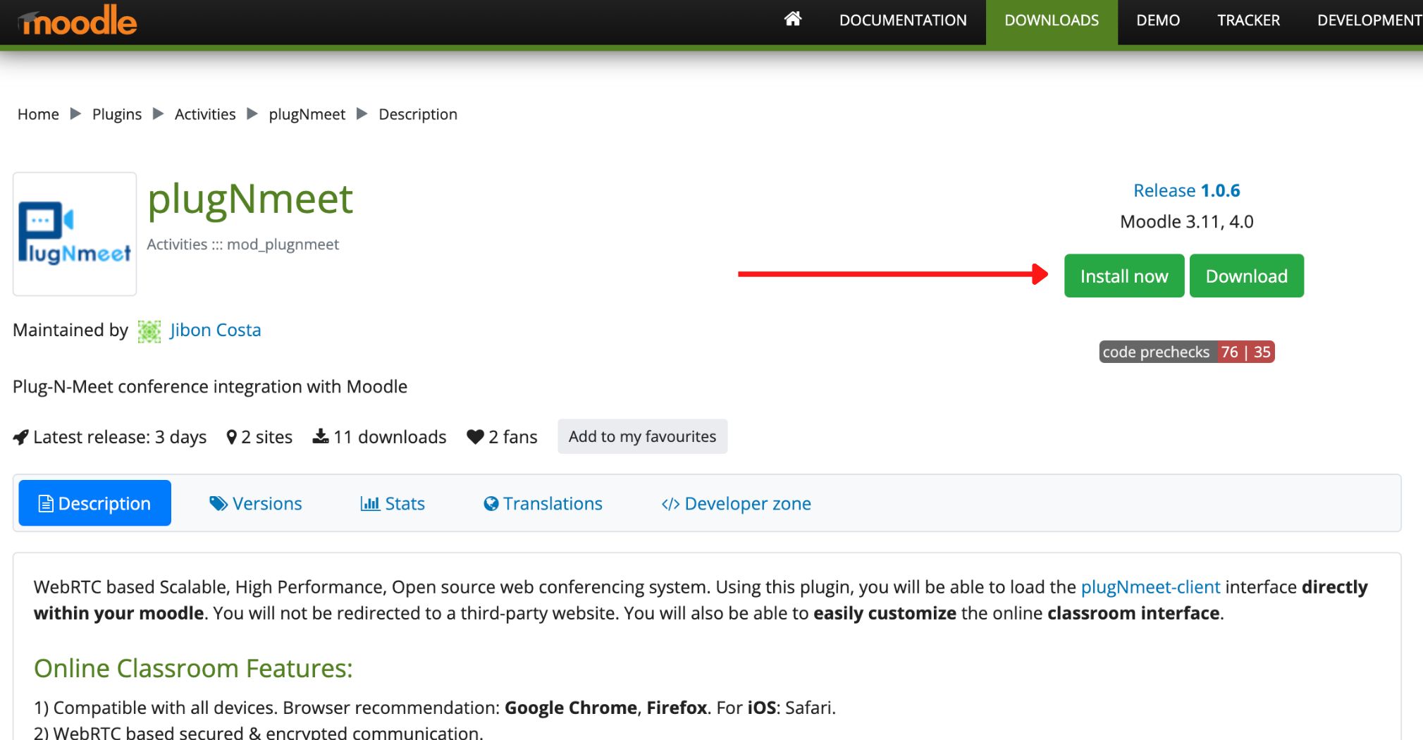Click the Add to my favourites button
Image resolution: width=1423 pixels, height=740 pixels.
click(642, 436)
